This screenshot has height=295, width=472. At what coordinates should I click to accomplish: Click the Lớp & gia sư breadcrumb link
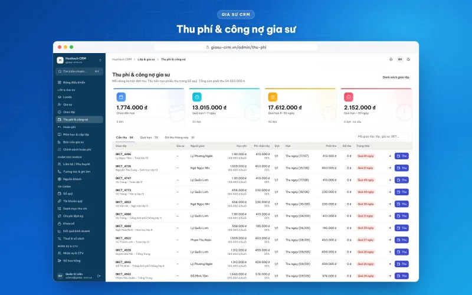(x=146, y=60)
